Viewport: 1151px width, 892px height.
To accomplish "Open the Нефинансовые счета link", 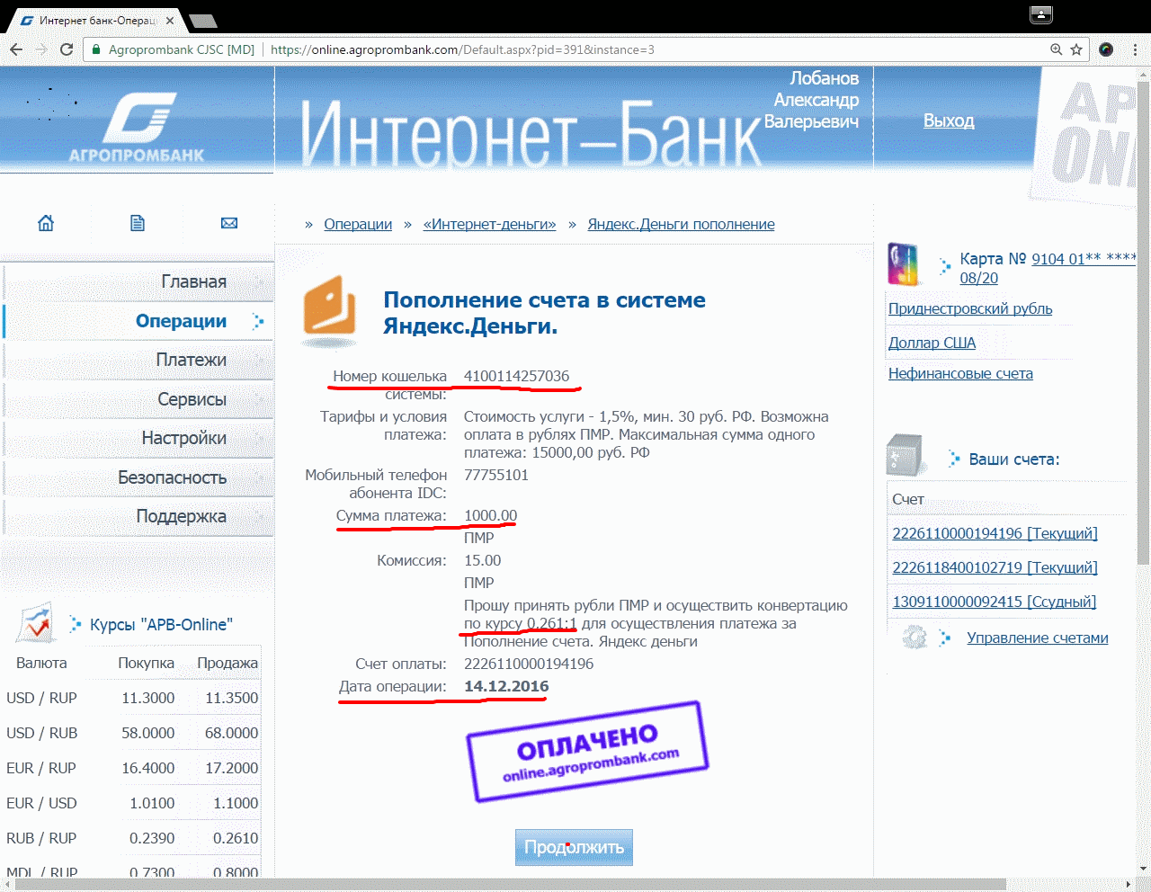I will (960, 373).
